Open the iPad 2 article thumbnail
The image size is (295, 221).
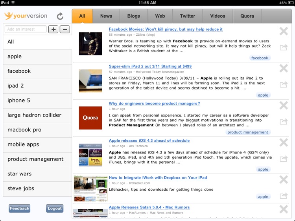[x=90, y=81]
